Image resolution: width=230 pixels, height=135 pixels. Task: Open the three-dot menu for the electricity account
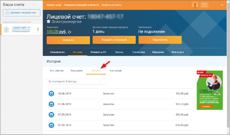point(38,29)
